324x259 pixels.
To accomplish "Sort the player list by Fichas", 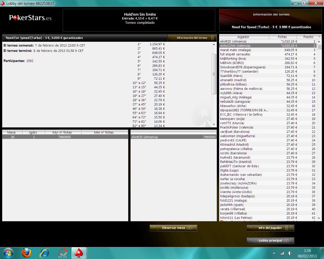I will click(283, 37).
